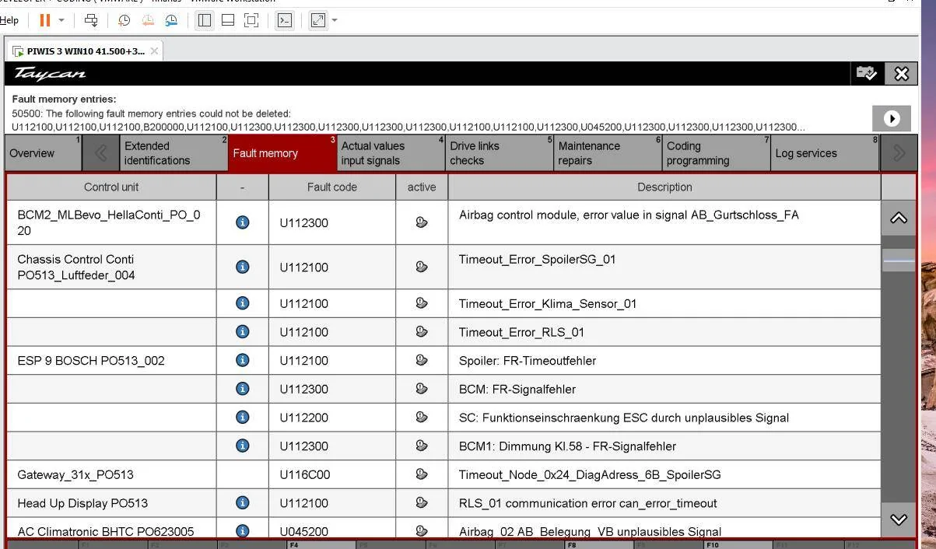Open the dropdown arrow next to pause button
The image size is (936, 549).
click(61, 20)
